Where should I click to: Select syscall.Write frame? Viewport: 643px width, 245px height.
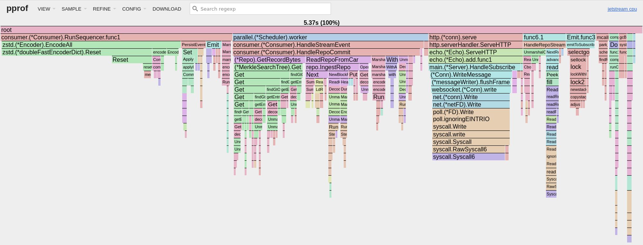[471, 127]
